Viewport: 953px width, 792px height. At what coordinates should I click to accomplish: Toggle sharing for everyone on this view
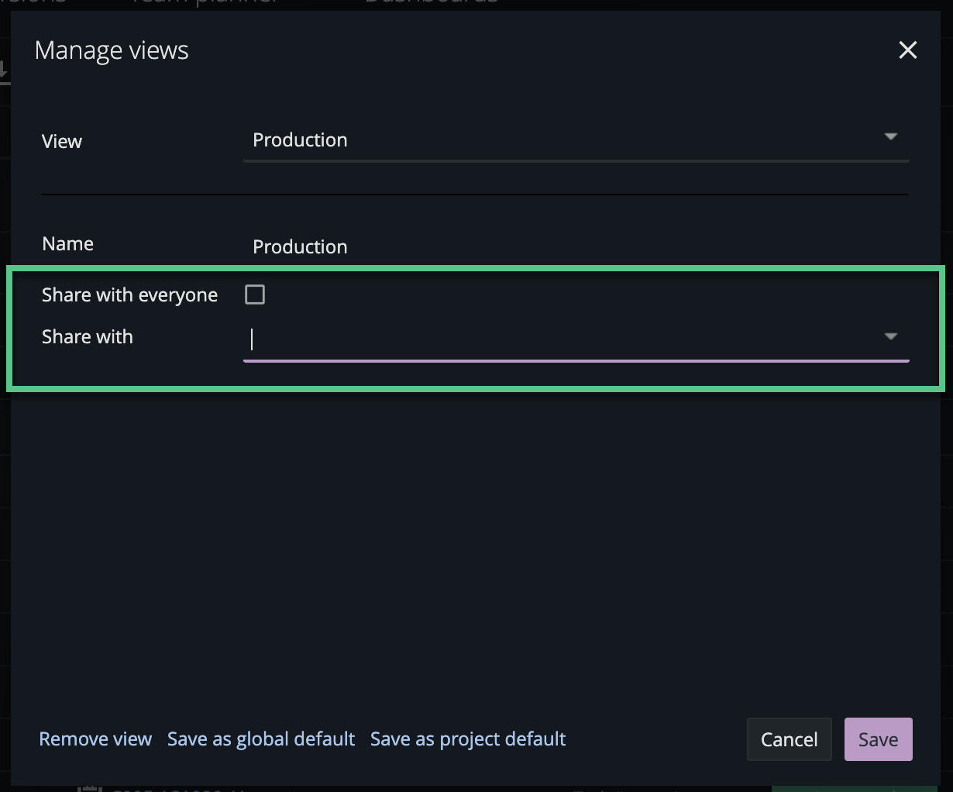pyautogui.click(x=255, y=294)
